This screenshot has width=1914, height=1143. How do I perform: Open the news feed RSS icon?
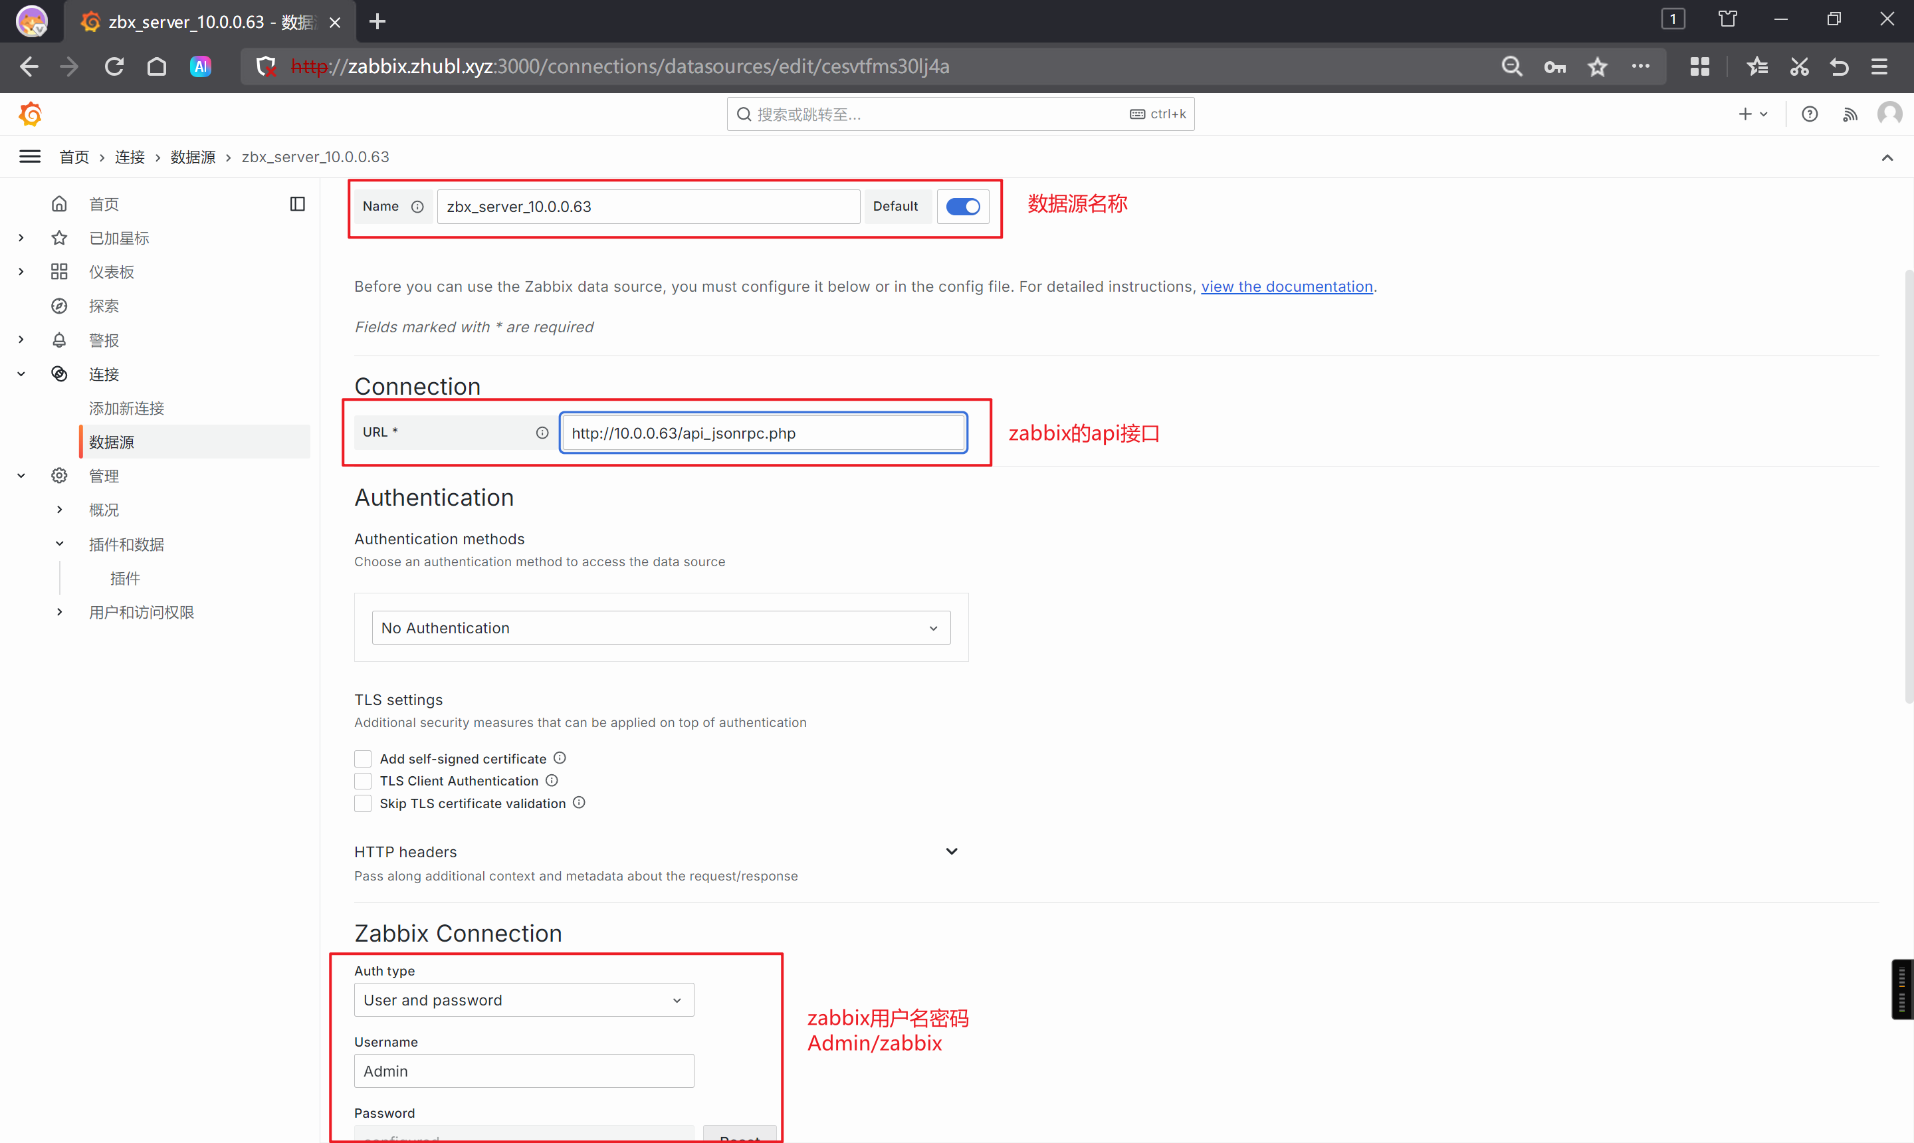pyautogui.click(x=1850, y=114)
